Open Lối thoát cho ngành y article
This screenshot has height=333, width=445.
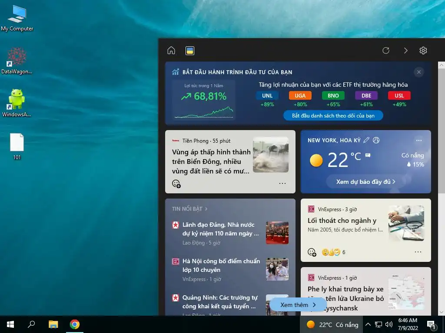(x=342, y=220)
